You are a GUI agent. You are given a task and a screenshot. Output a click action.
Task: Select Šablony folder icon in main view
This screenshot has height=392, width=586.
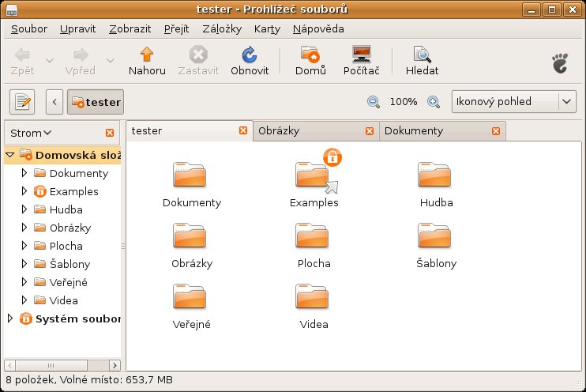[434, 236]
